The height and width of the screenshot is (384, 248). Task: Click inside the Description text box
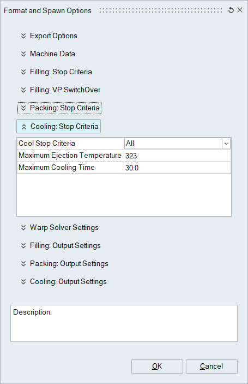(124, 323)
